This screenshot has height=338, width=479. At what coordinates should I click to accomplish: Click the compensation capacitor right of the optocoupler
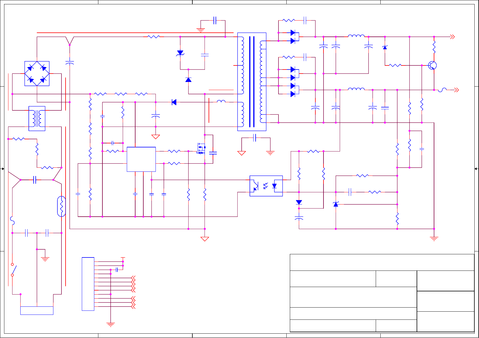click(x=350, y=192)
